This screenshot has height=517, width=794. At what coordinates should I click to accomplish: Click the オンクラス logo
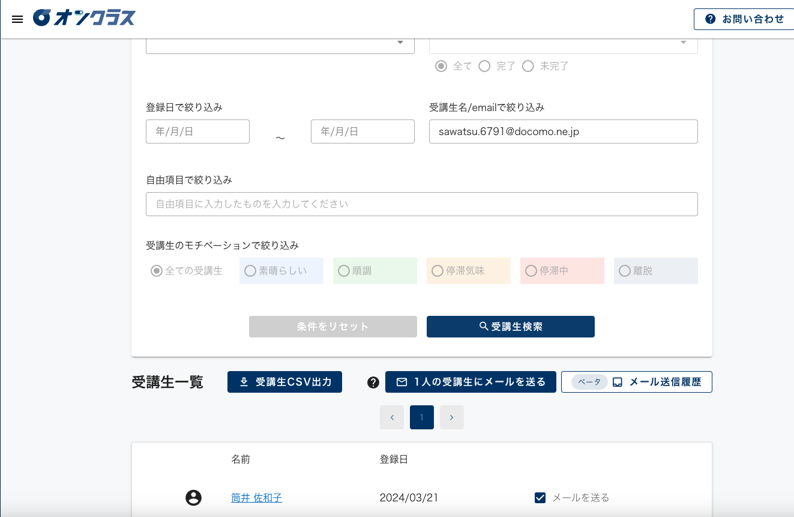(84, 18)
